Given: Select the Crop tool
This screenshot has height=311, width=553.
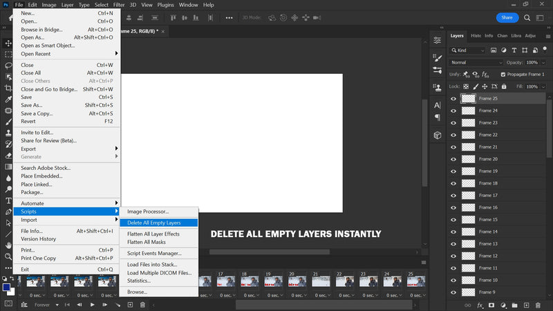Looking at the screenshot, I should pyautogui.click(x=8, y=88).
